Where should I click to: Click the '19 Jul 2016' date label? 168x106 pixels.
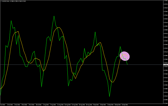coord(24,105)
